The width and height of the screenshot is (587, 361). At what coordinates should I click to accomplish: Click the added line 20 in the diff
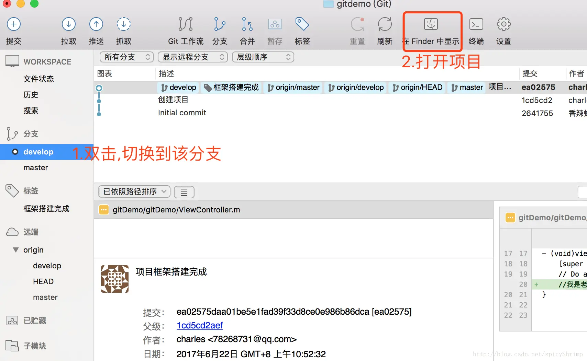pos(560,284)
